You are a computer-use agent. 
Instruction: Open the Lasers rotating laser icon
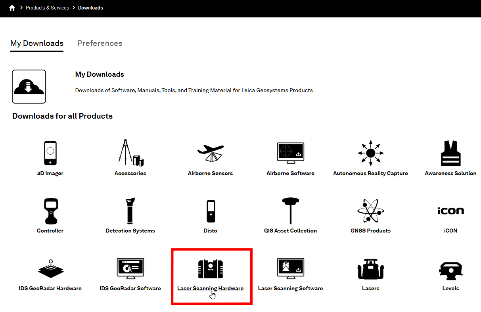coord(370,269)
